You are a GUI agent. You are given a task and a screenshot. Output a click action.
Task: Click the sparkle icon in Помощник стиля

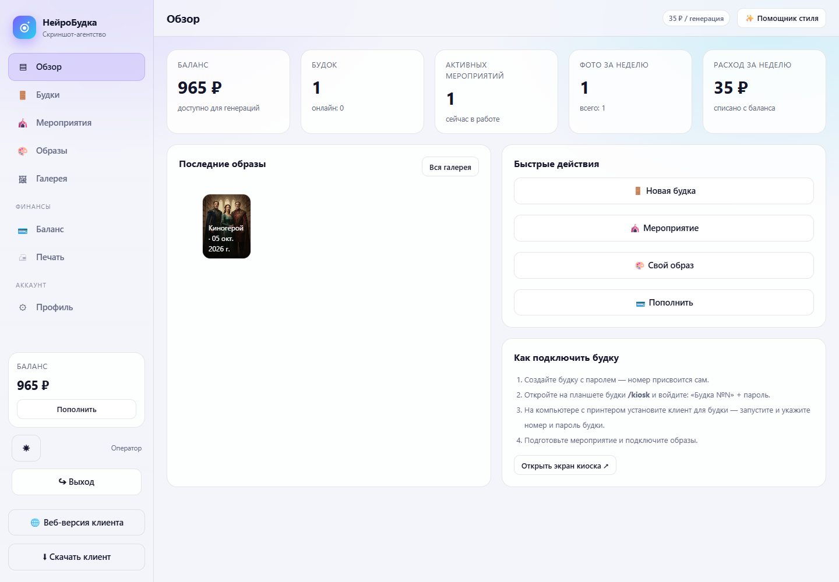tap(749, 19)
